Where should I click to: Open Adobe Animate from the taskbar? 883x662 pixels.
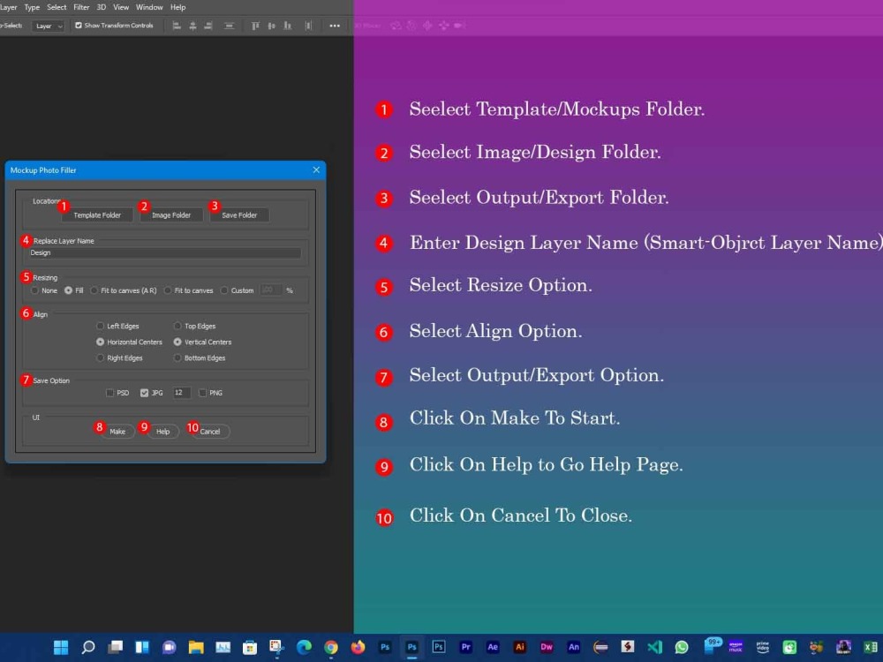574,647
